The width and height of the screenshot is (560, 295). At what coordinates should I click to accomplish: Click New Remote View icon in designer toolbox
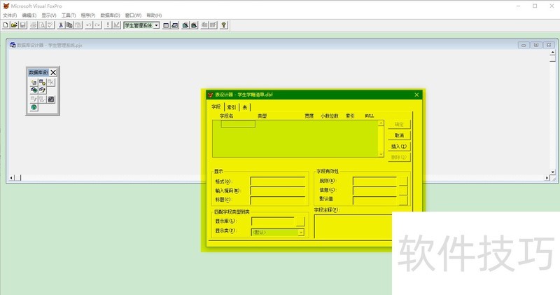pos(34,90)
